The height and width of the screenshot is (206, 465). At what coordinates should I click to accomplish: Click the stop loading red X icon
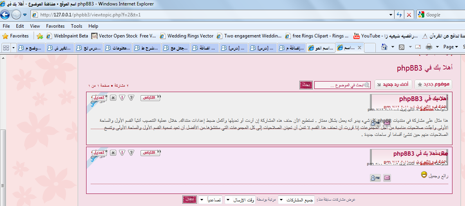409,14
